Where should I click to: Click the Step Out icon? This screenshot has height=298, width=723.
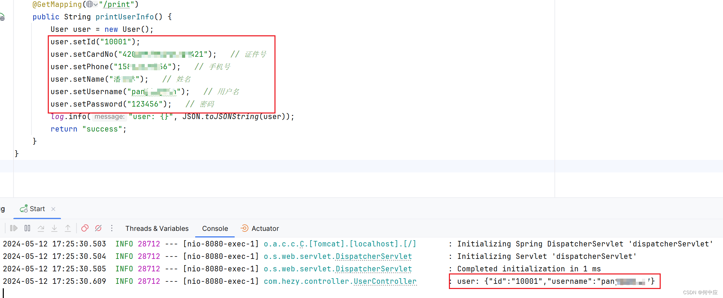pos(68,228)
